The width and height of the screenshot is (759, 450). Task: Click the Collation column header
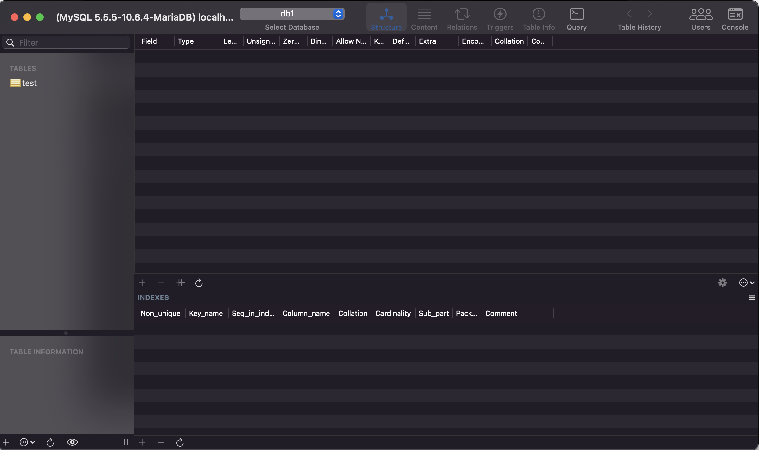509,41
